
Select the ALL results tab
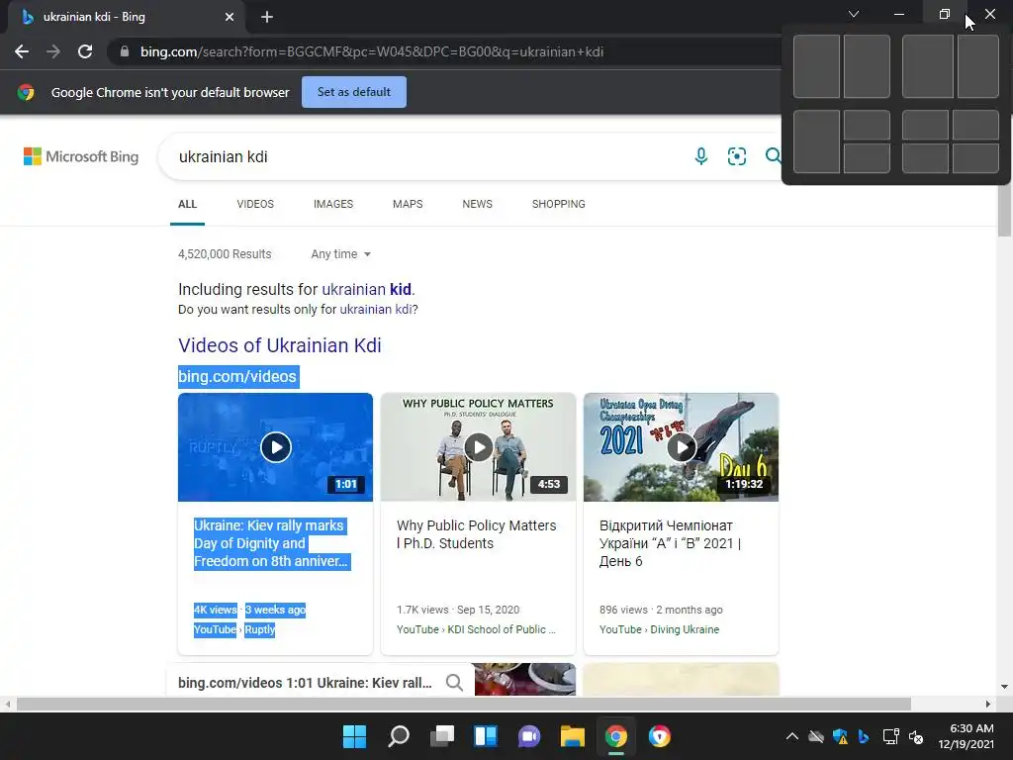(x=187, y=204)
